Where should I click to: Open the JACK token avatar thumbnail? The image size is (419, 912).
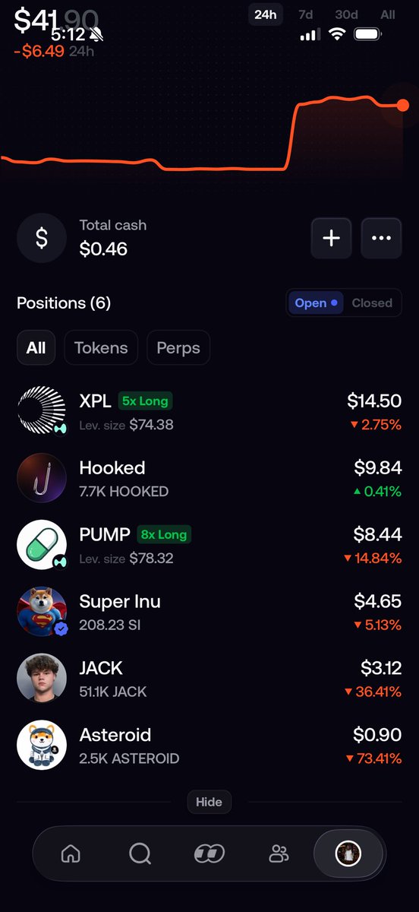42,678
